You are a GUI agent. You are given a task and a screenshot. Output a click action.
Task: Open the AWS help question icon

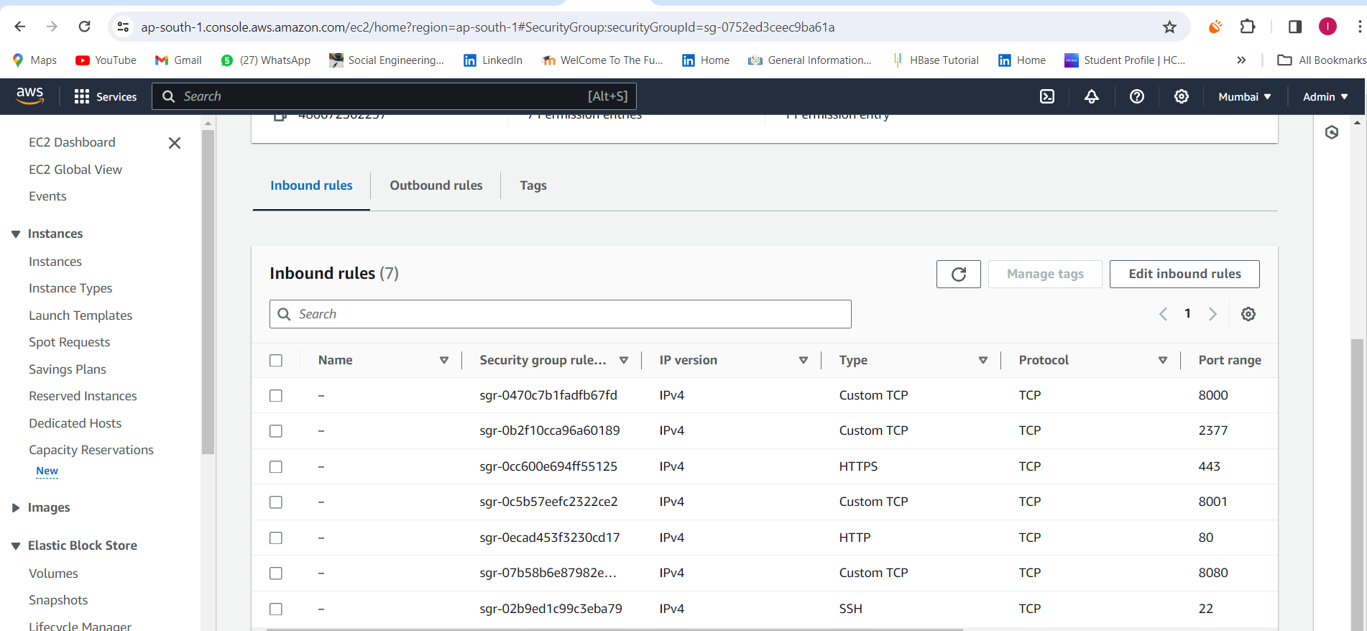coord(1137,96)
